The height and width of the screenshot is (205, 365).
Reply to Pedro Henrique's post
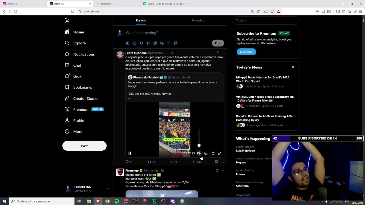tap(128, 162)
